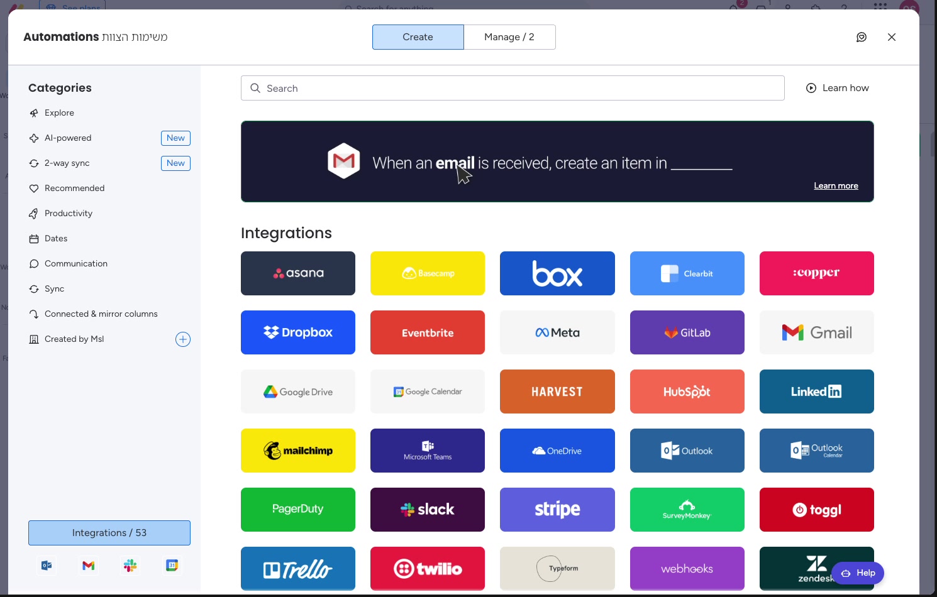
Task: Click the Gmail shortcut icon under Integrations / 53
Action: (89, 566)
